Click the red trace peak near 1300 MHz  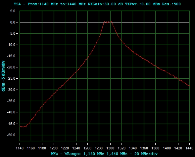coord(108,22)
